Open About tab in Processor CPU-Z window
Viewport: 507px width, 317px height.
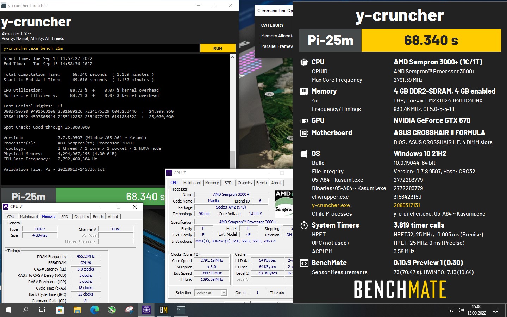tap(276, 183)
